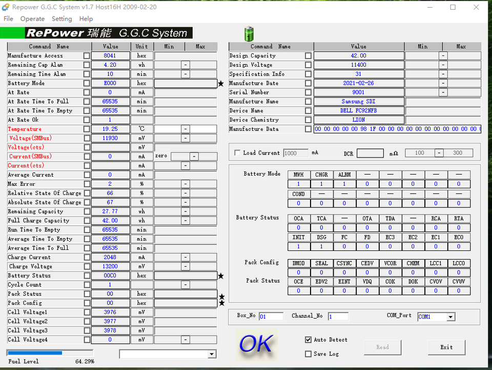This screenshot has width=492, height=370.
Task: Enable the Save Log checkbox
Action: 308,354
